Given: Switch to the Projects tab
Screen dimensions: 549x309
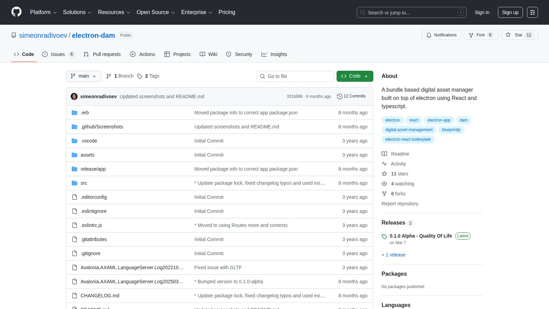Looking at the screenshot, I should tap(177, 54).
